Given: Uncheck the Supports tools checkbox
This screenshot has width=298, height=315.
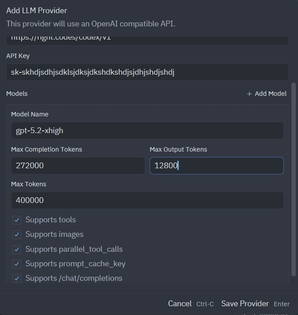Looking at the screenshot, I should [x=17, y=220].
